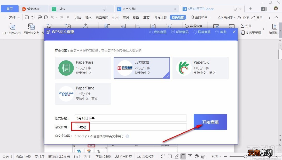Switch to the 视图 ribbon tab
Screen dimensions: 282x160
136,18
